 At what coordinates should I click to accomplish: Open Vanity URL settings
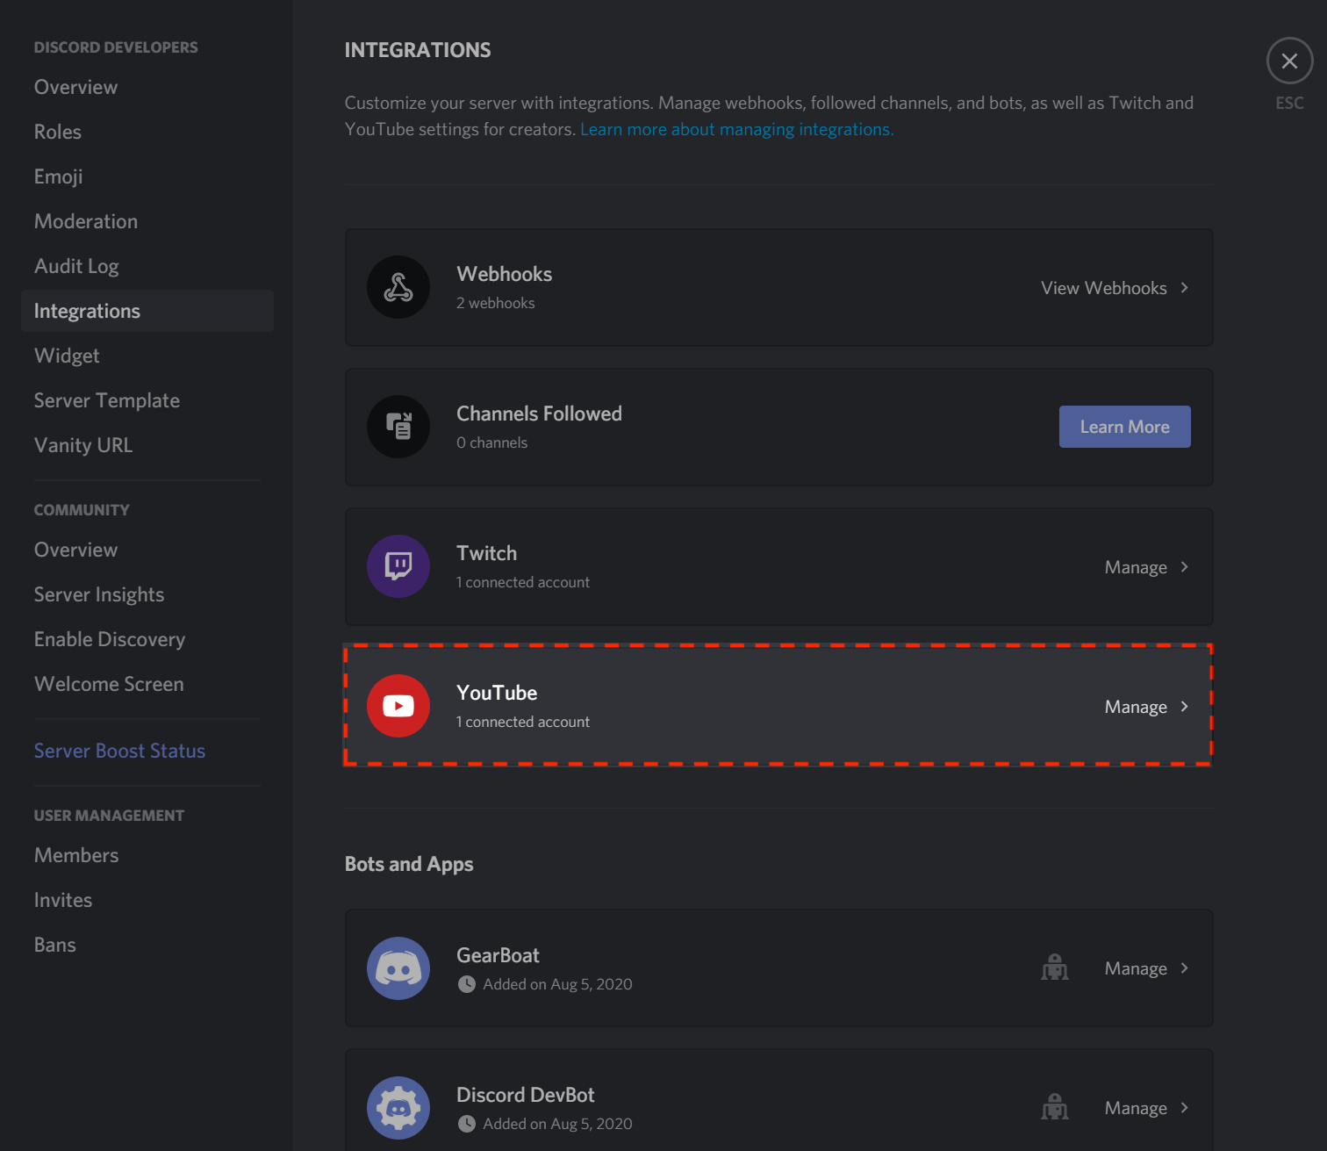[x=147, y=445]
